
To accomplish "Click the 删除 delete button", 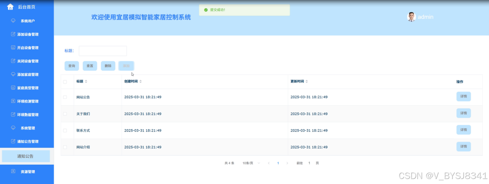I will pyautogui.click(x=108, y=66).
